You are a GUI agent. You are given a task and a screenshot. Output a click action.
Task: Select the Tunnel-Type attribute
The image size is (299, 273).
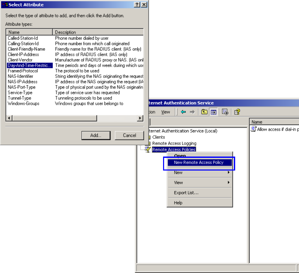click(19, 98)
